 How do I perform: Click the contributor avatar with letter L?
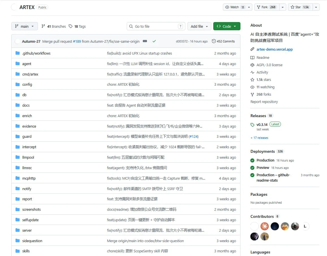pos(305,226)
